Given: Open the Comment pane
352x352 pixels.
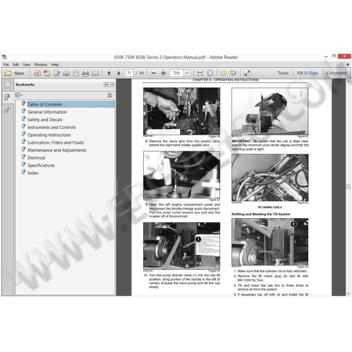Looking at the screenshot, I should pos(336,73).
